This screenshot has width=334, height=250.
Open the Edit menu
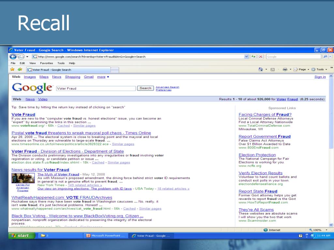pyautogui.click(x=22, y=63)
